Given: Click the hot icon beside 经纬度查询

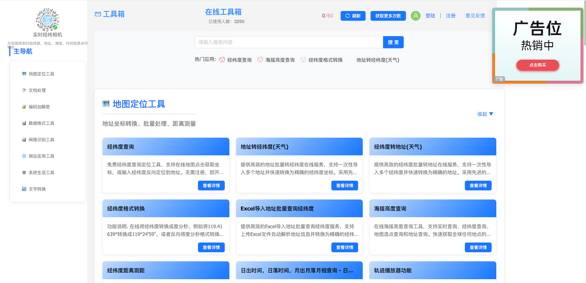Looking at the screenshot, I should [222, 60].
